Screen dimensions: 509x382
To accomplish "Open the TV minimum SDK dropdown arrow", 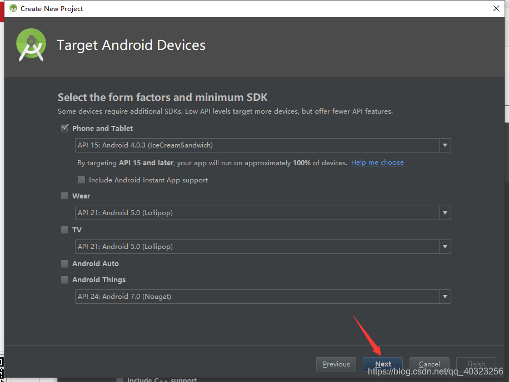I will [x=445, y=247].
